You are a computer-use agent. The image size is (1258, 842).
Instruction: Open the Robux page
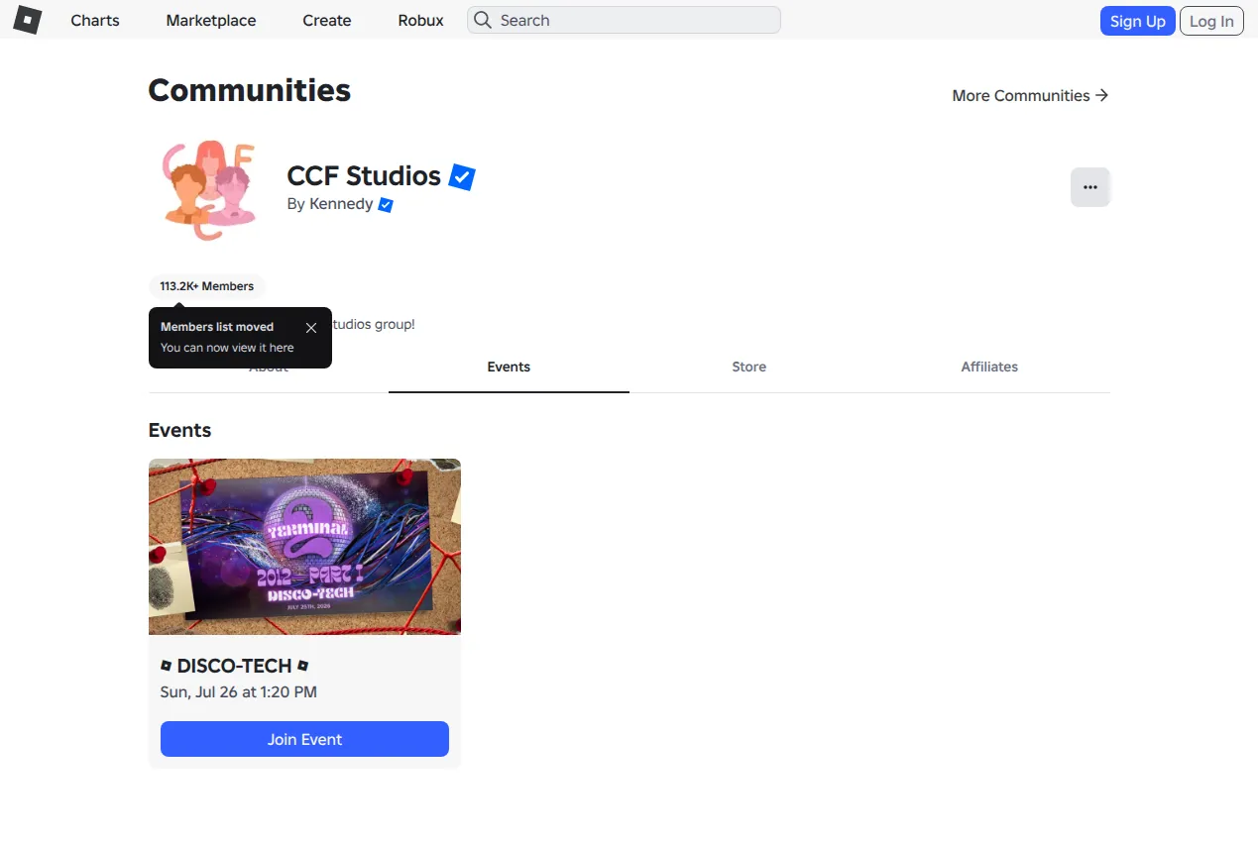(421, 20)
